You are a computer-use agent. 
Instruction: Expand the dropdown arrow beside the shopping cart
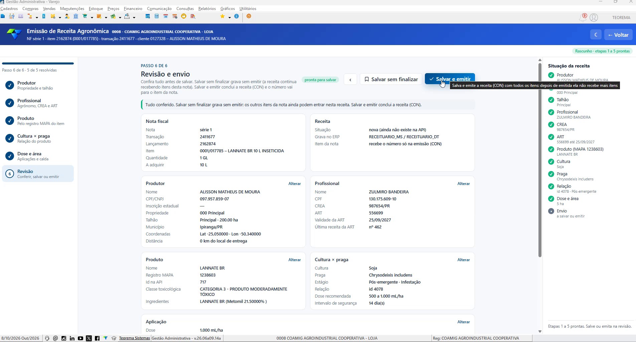(x=92, y=17)
